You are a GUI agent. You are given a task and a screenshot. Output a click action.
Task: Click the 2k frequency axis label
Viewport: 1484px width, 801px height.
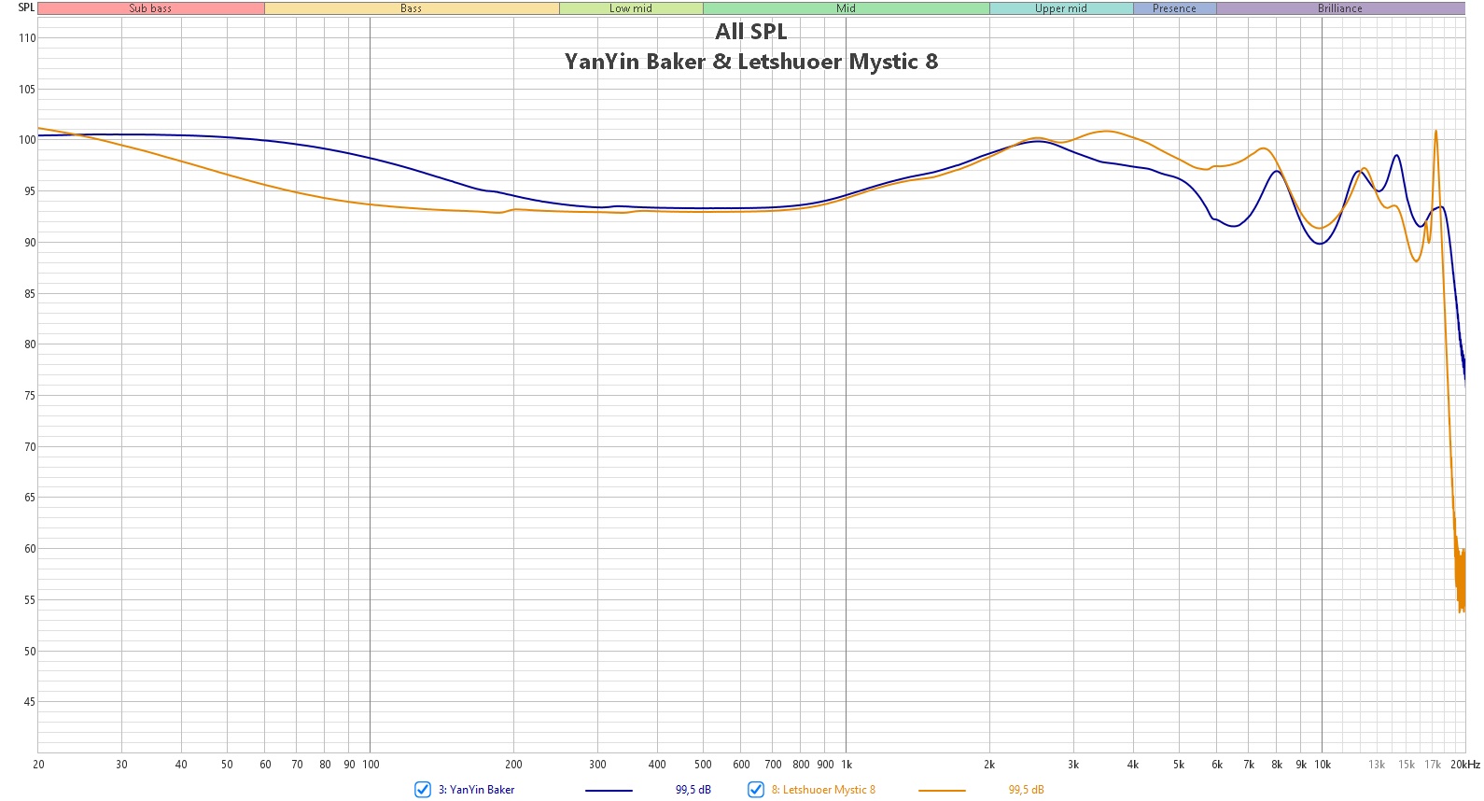989,765
